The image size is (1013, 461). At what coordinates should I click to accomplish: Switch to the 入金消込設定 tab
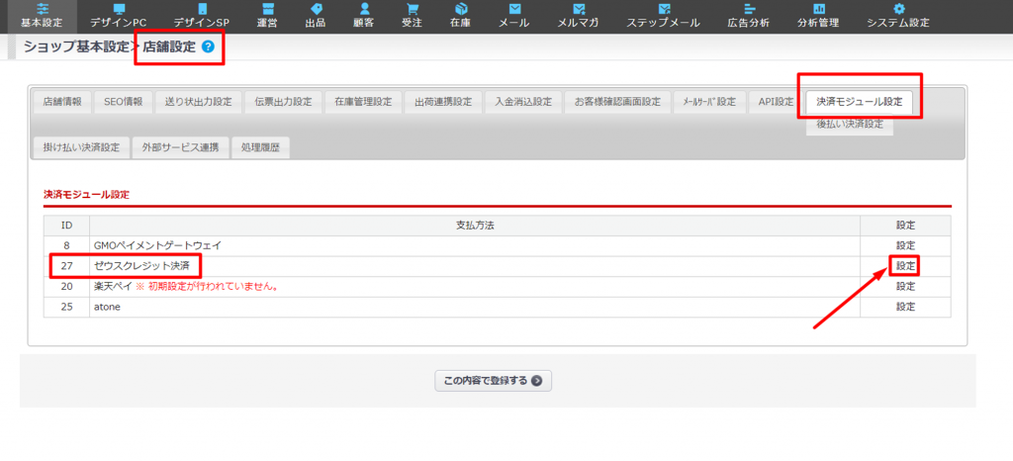pos(523,102)
